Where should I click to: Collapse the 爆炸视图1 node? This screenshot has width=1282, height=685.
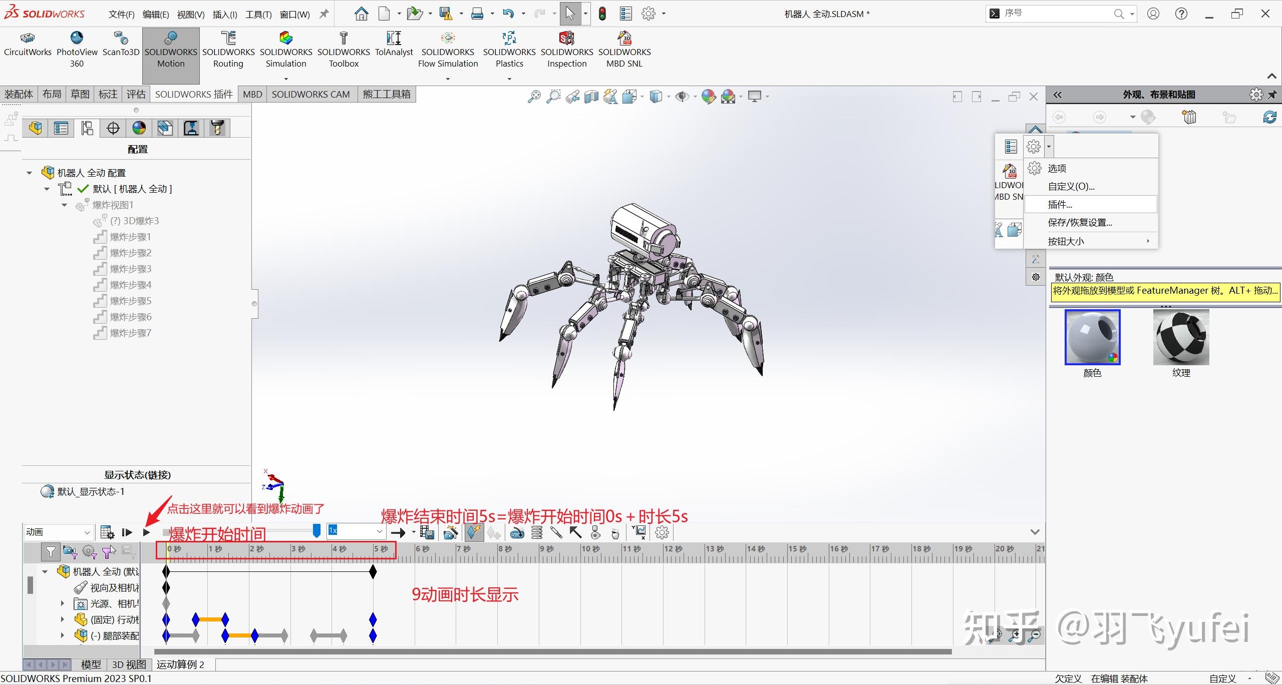click(x=64, y=205)
